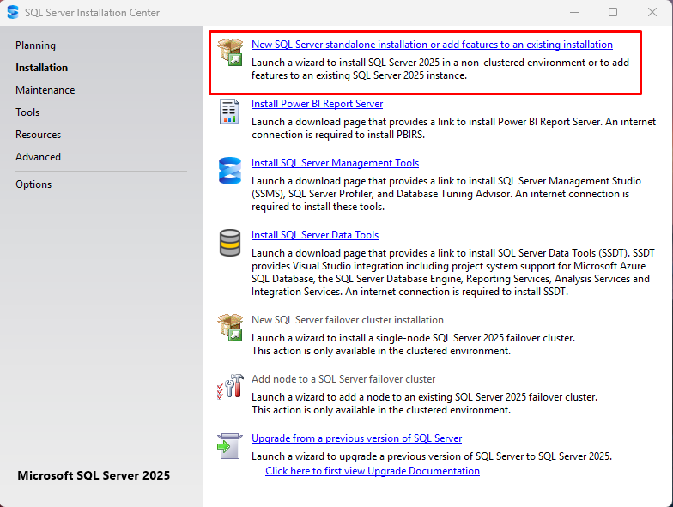Click the SQL Server Management Tools blue icon
The image size is (673, 507).
point(230,171)
